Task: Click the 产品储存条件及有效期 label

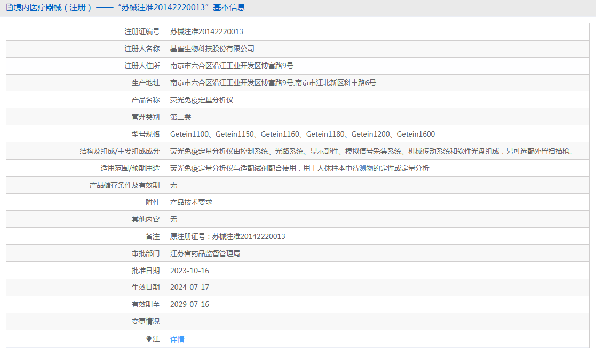Action: pos(125,186)
